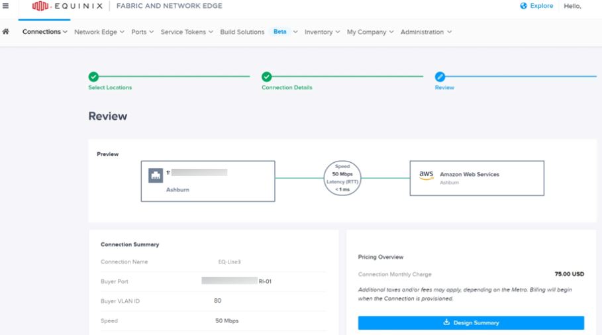Expand the My Company menu
This screenshot has height=335, width=602.
370,32
